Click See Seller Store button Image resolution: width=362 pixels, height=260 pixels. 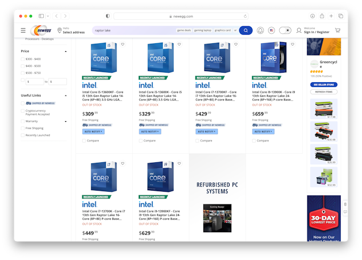pos(324,85)
